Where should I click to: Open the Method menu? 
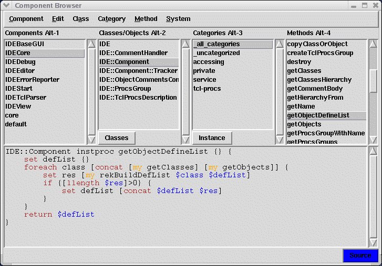(x=146, y=19)
